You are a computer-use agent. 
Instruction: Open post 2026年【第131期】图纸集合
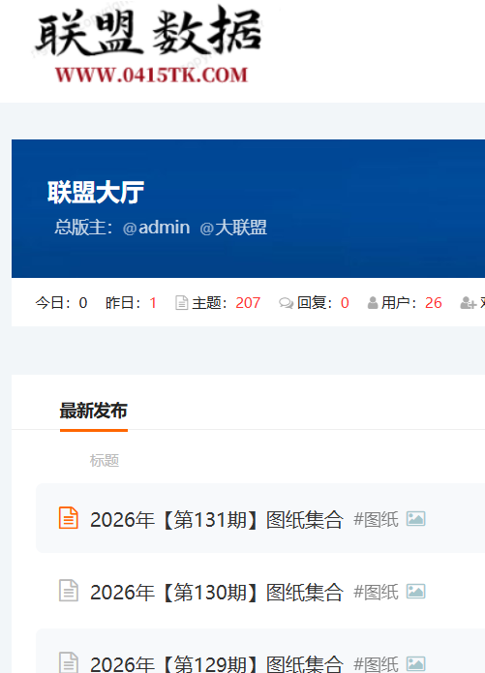point(217,519)
